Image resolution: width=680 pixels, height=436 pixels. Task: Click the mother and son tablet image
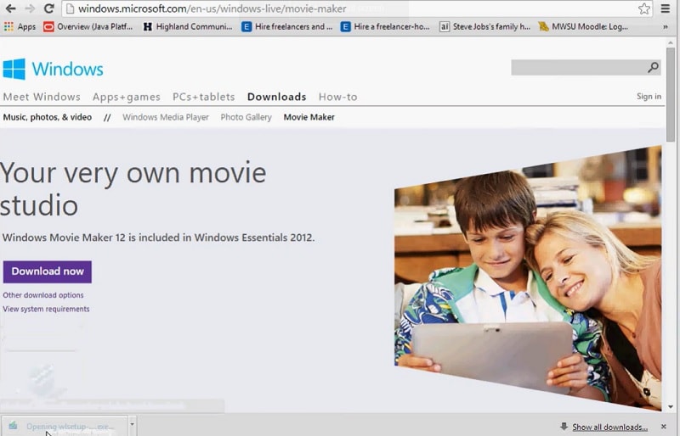(x=528, y=278)
